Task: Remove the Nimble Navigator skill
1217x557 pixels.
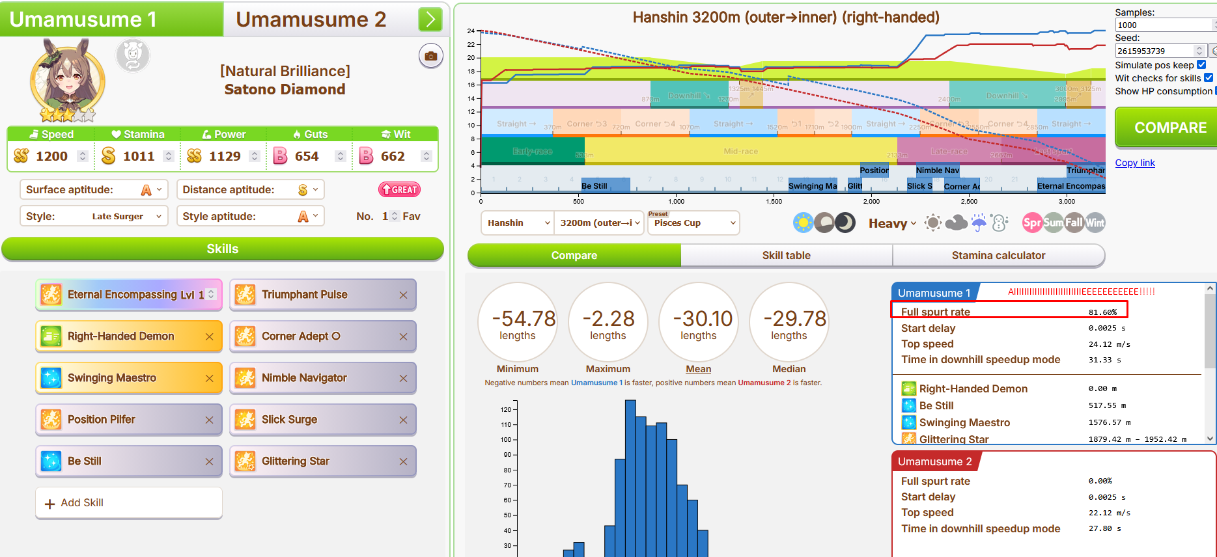Action: coord(403,378)
